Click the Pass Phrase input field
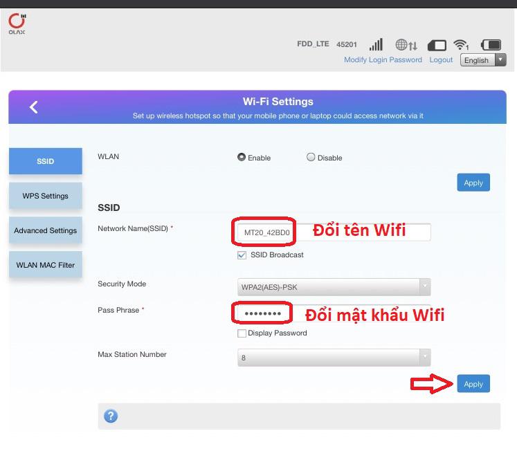 pyautogui.click(x=334, y=313)
